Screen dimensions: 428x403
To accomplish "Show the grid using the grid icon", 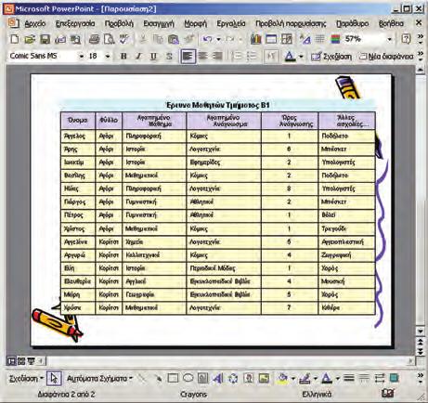I will pyautogui.click(x=319, y=39).
